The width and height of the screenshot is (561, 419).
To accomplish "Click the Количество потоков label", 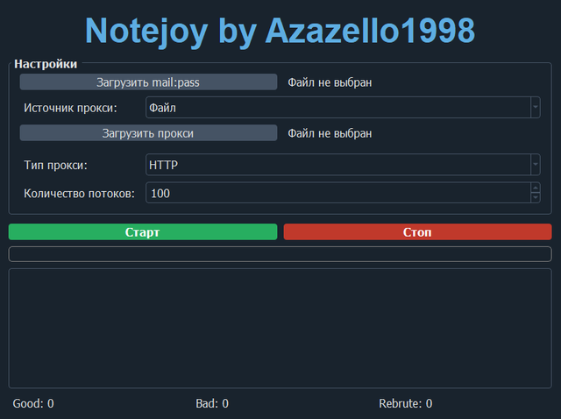I will (79, 193).
